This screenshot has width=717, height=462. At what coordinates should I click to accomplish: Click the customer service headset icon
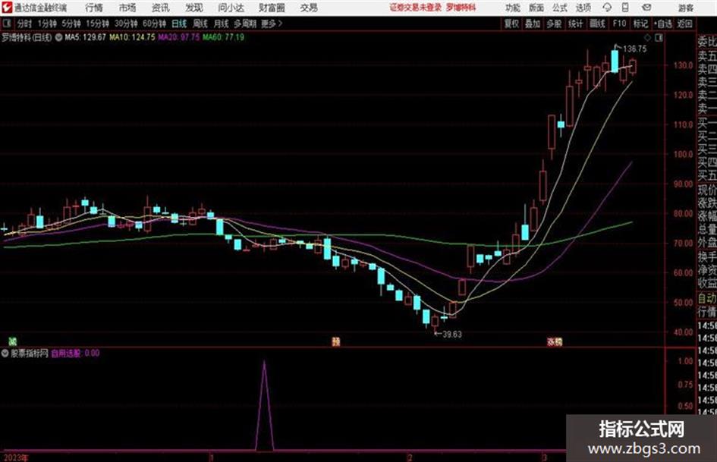point(607,8)
